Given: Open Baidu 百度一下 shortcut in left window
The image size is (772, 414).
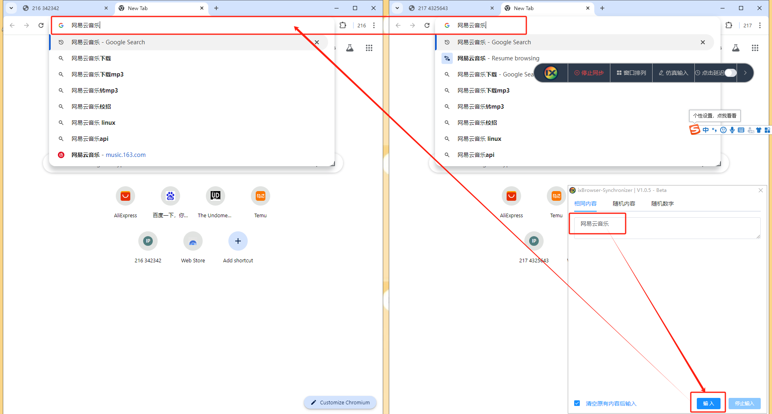Looking at the screenshot, I should [170, 202].
